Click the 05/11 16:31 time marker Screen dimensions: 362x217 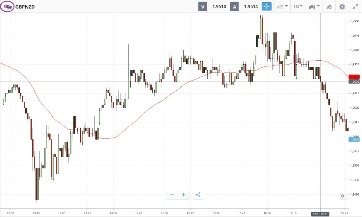click(321, 214)
